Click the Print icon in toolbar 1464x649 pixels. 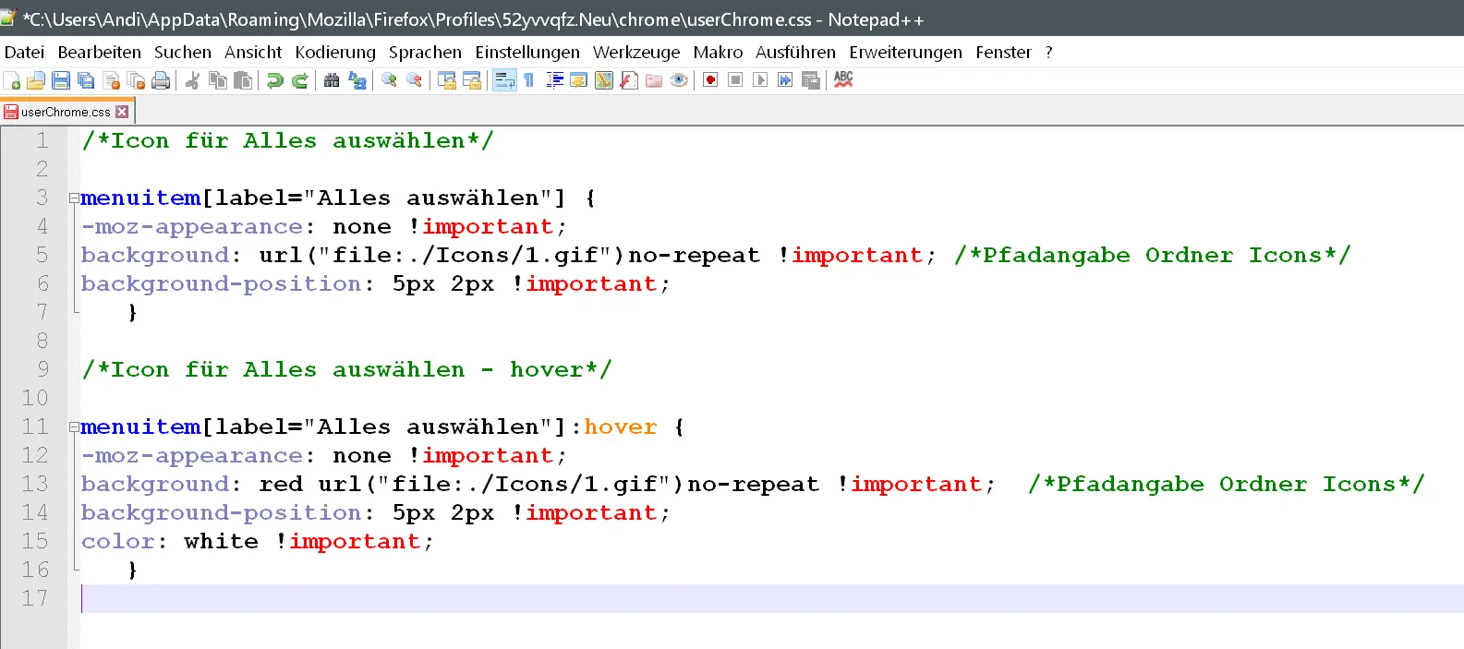(161, 81)
